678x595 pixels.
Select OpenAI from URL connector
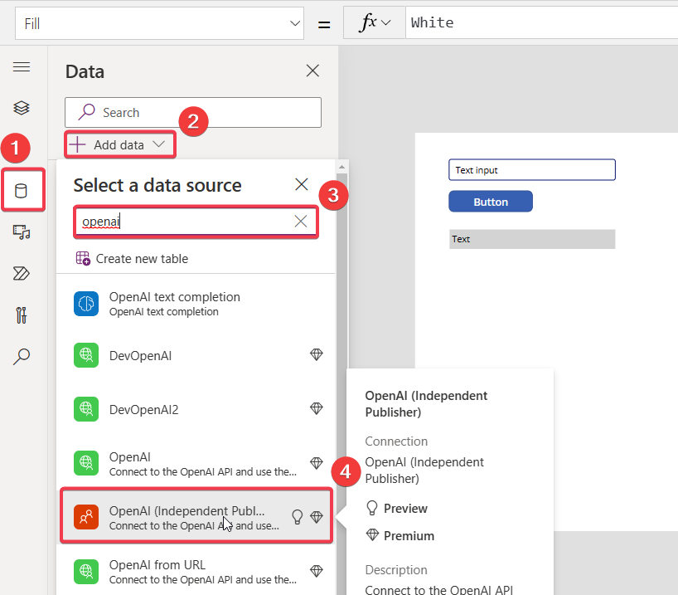pos(196,572)
